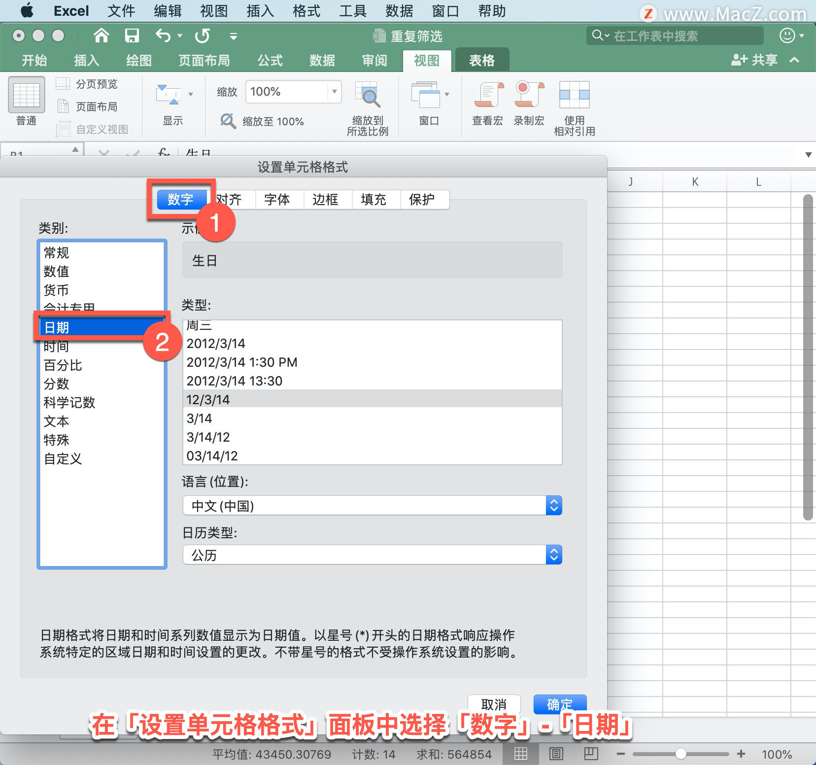Image resolution: width=816 pixels, height=765 pixels.
Task: Click the smiley feedback icon
Action: pos(787,35)
